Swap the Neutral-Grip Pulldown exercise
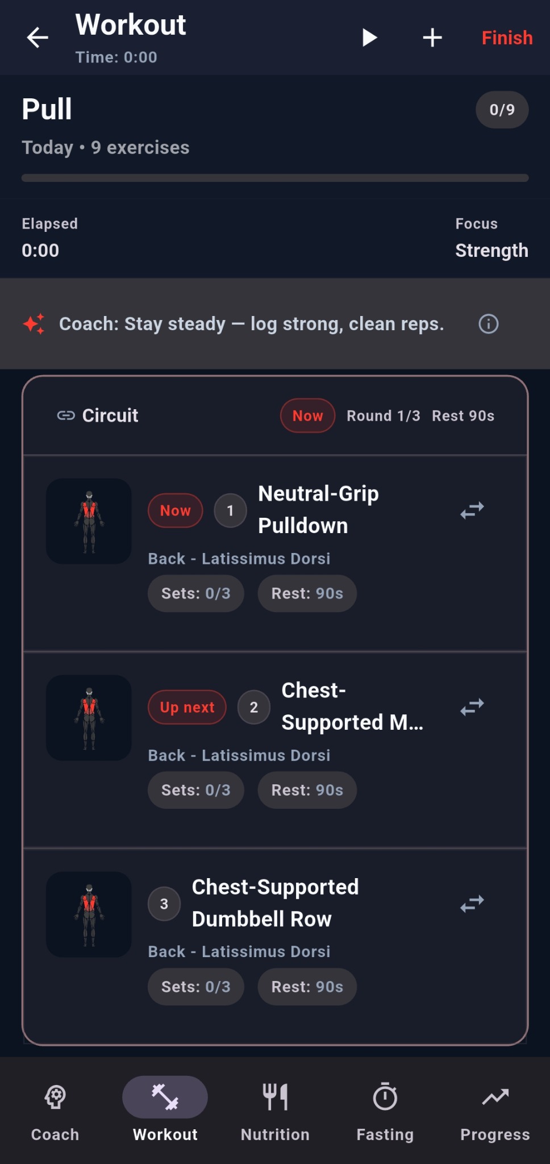 [472, 510]
